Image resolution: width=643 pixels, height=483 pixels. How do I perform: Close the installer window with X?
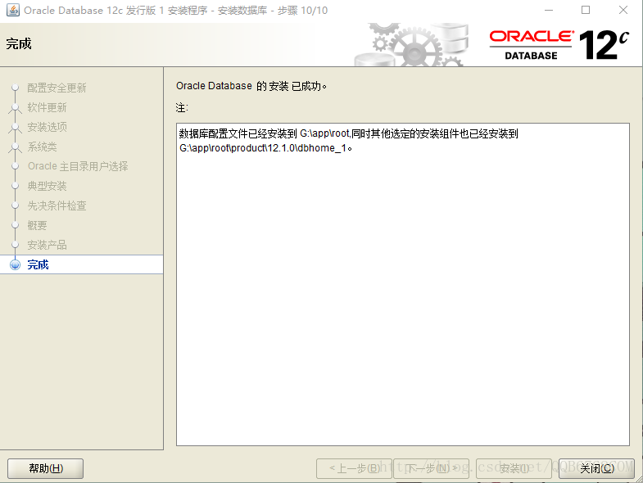point(623,10)
